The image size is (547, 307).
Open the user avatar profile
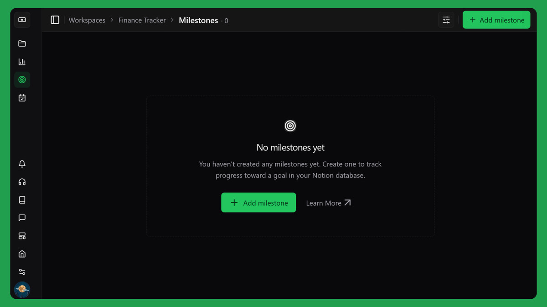point(22,289)
